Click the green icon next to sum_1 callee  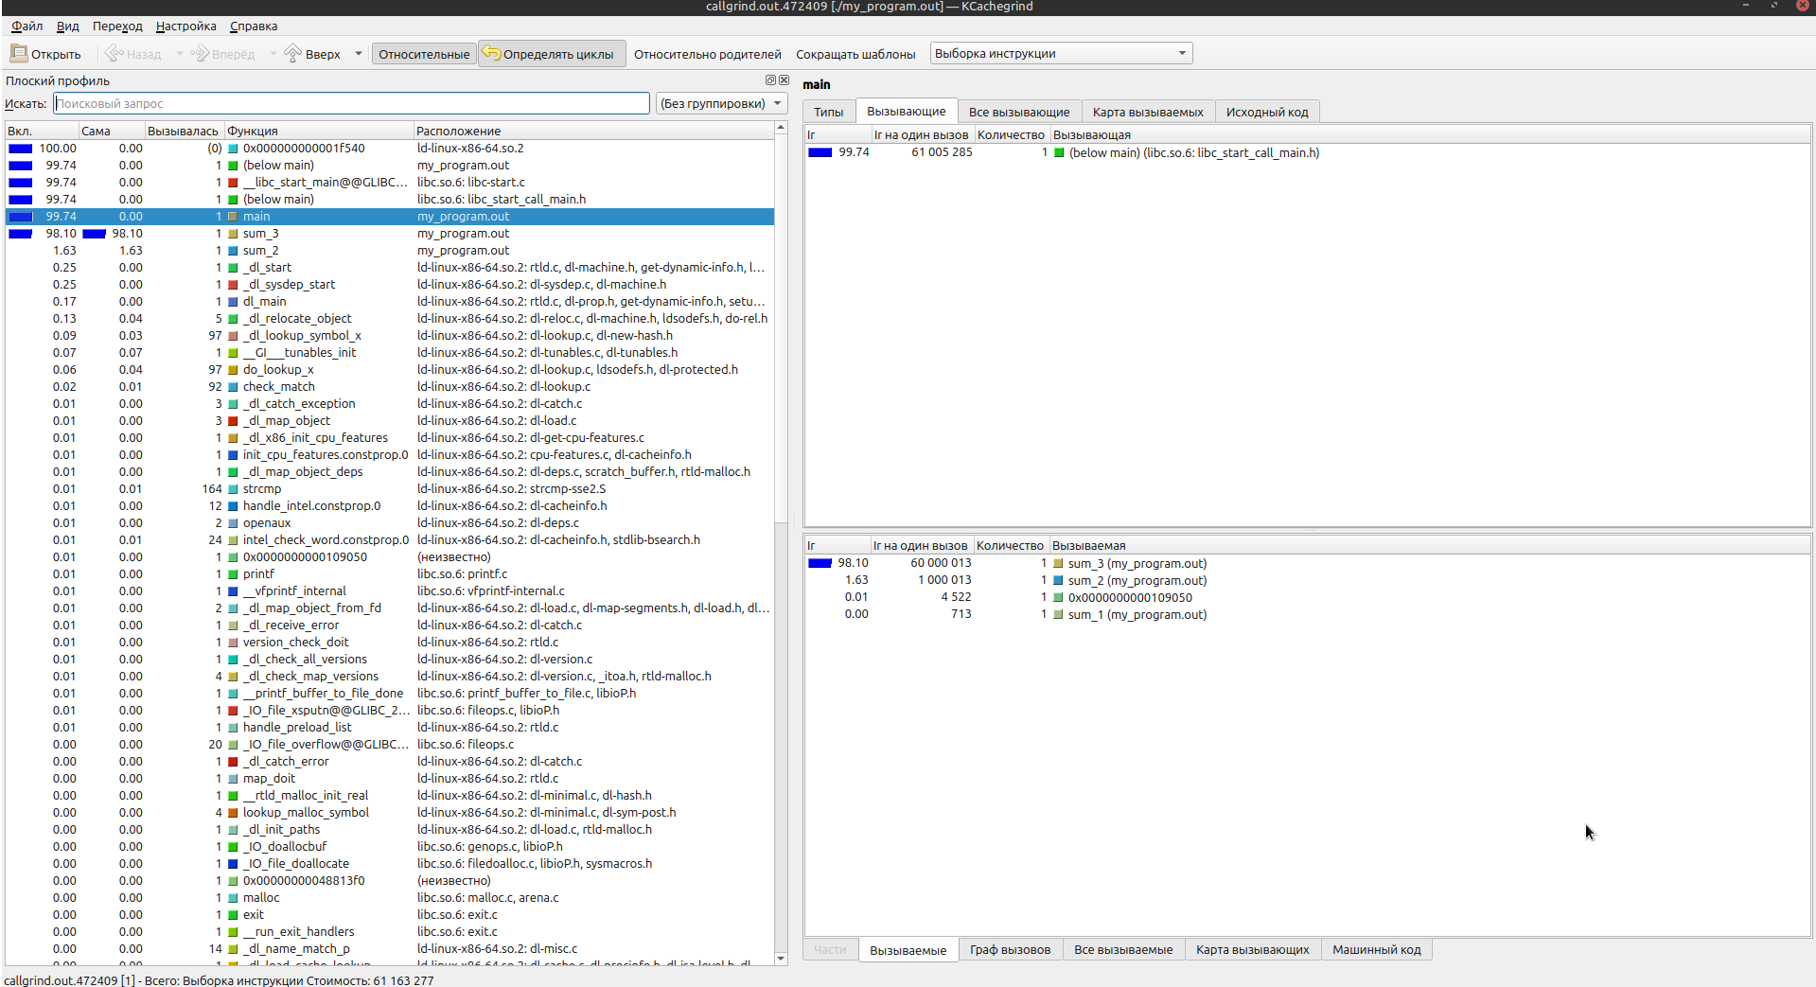(x=1058, y=615)
